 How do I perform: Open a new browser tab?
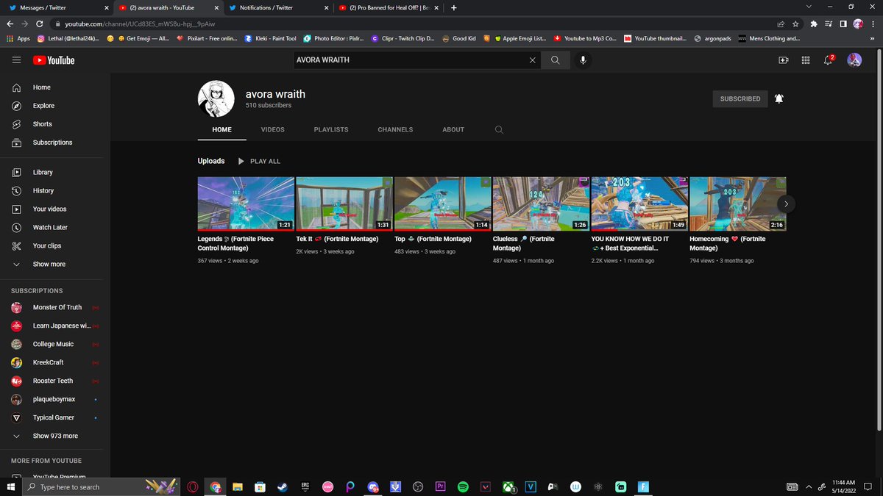pyautogui.click(x=453, y=7)
